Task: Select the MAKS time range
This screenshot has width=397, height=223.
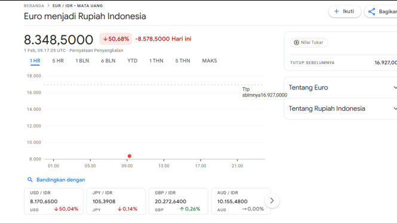Action: click(210, 61)
